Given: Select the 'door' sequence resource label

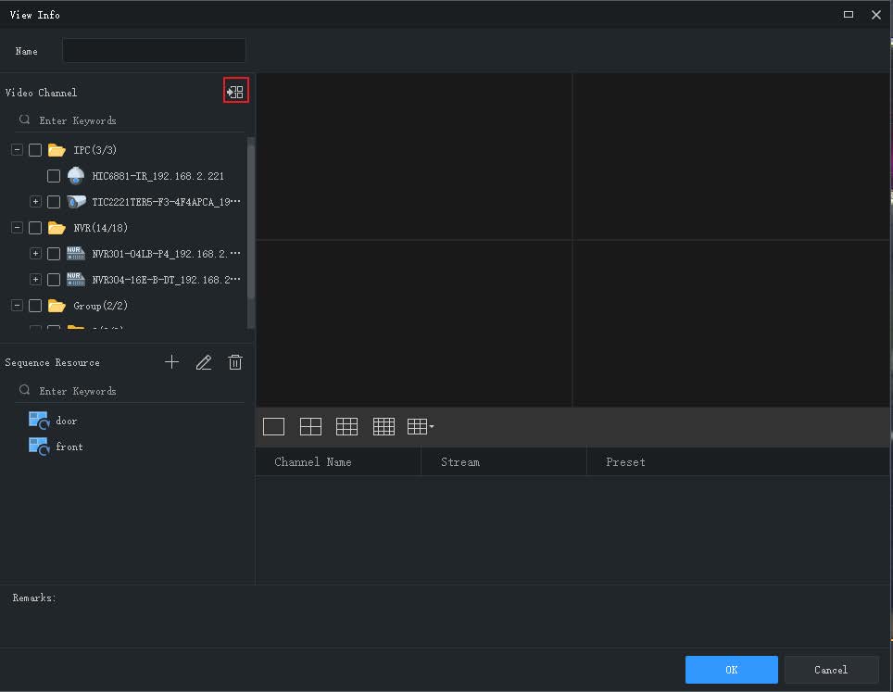Looking at the screenshot, I should pyautogui.click(x=66, y=421).
